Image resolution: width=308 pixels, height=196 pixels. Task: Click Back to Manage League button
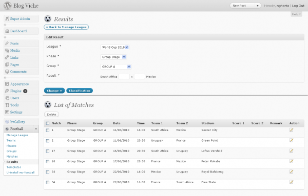click(x=66, y=27)
